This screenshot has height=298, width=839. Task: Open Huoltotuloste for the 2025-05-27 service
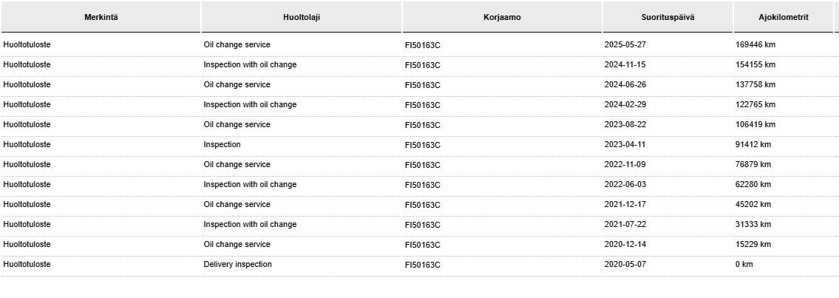click(x=27, y=45)
